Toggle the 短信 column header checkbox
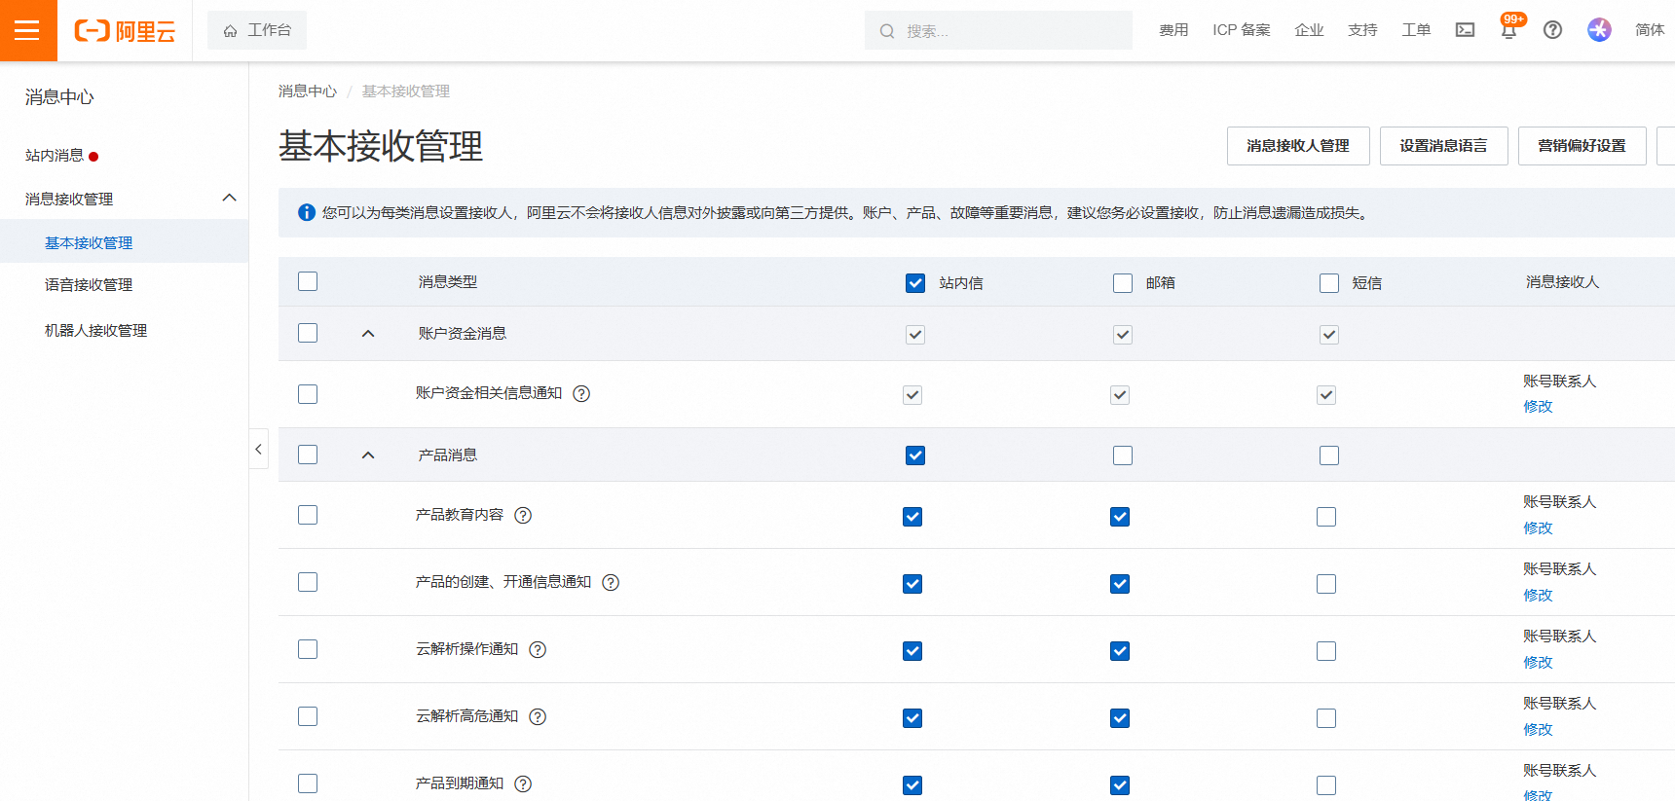Image resolution: width=1675 pixels, height=801 pixels. [1329, 283]
